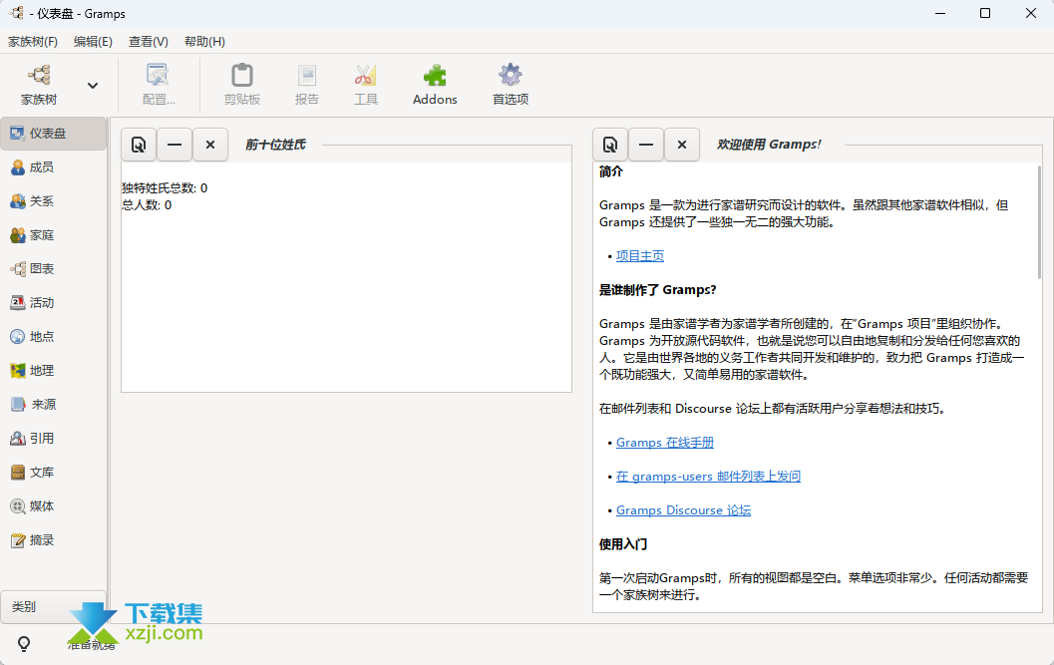Click the Gramps app icon in title bar
This screenshot has width=1054, height=665.
coord(16,13)
